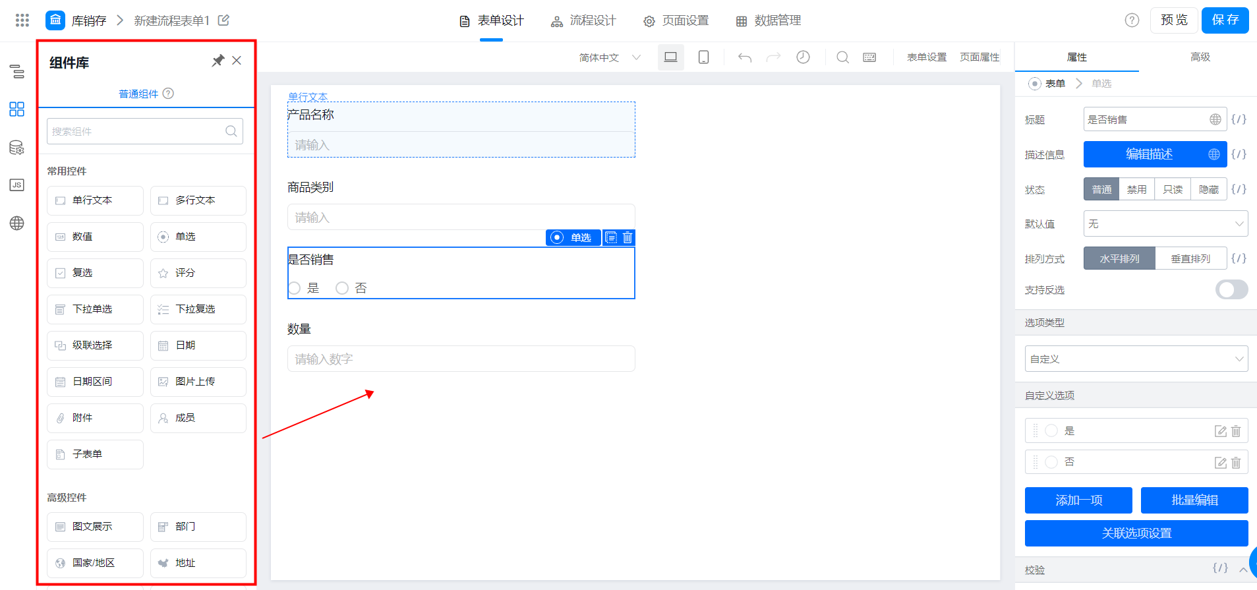Click the redo arrow icon
The width and height of the screenshot is (1257, 590).
(773, 57)
